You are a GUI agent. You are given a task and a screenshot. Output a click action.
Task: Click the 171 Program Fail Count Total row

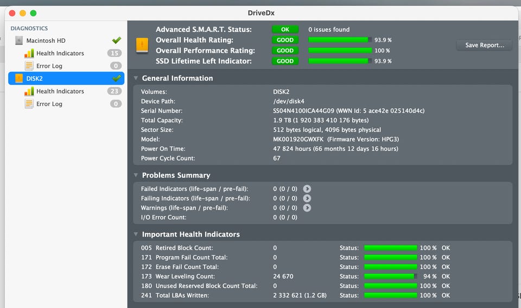point(322,257)
